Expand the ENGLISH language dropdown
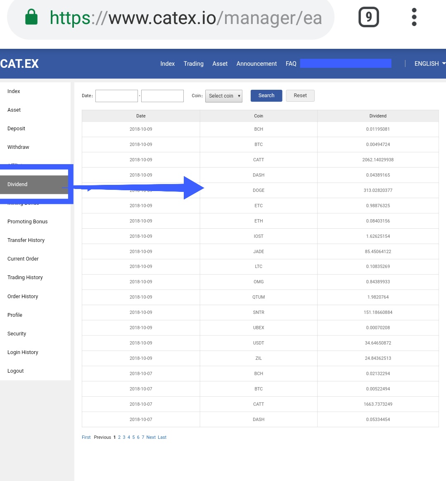 click(430, 64)
